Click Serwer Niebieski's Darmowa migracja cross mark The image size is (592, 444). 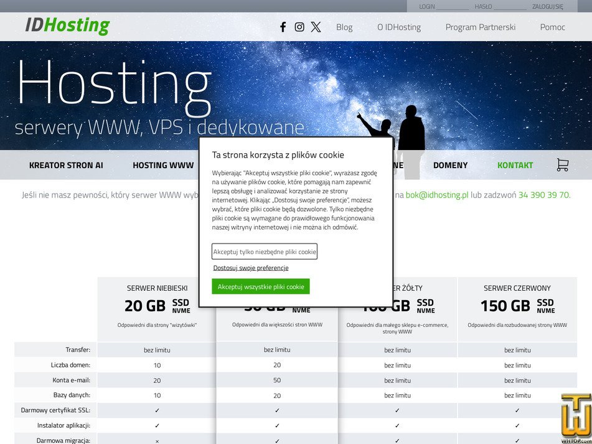click(157, 441)
